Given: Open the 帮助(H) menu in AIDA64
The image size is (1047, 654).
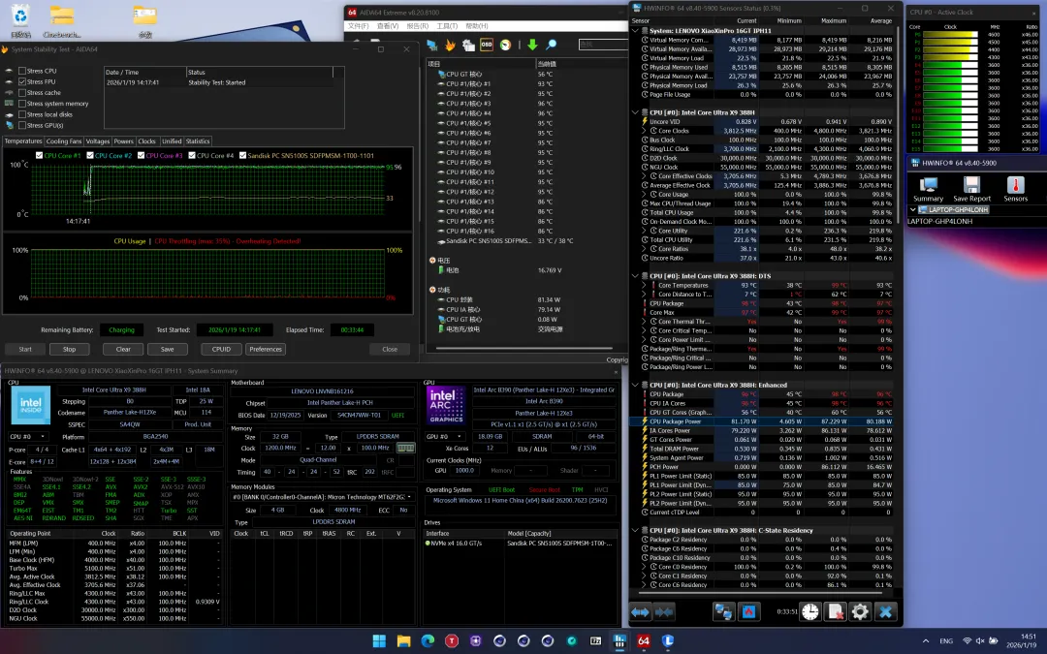Looking at the screenshot, I should 477,26.
